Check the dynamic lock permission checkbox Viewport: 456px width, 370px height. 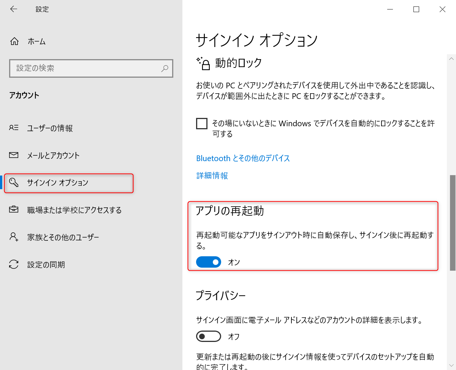click(x=202, y=124)
